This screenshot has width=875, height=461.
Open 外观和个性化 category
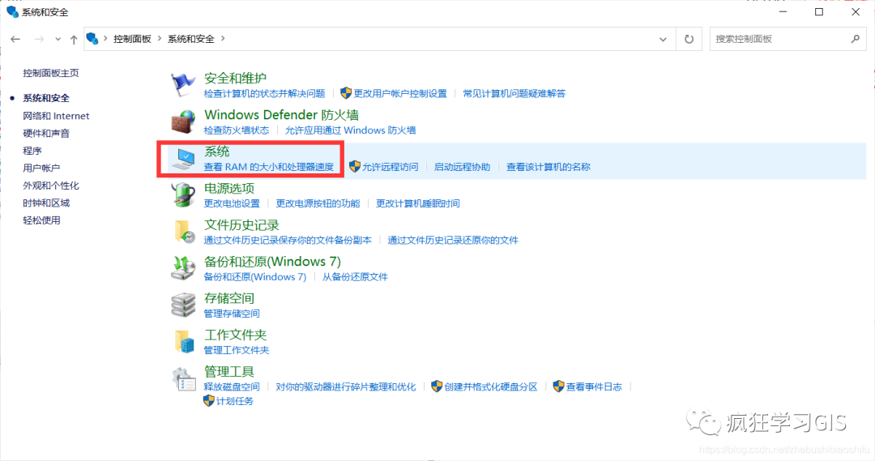51,186
